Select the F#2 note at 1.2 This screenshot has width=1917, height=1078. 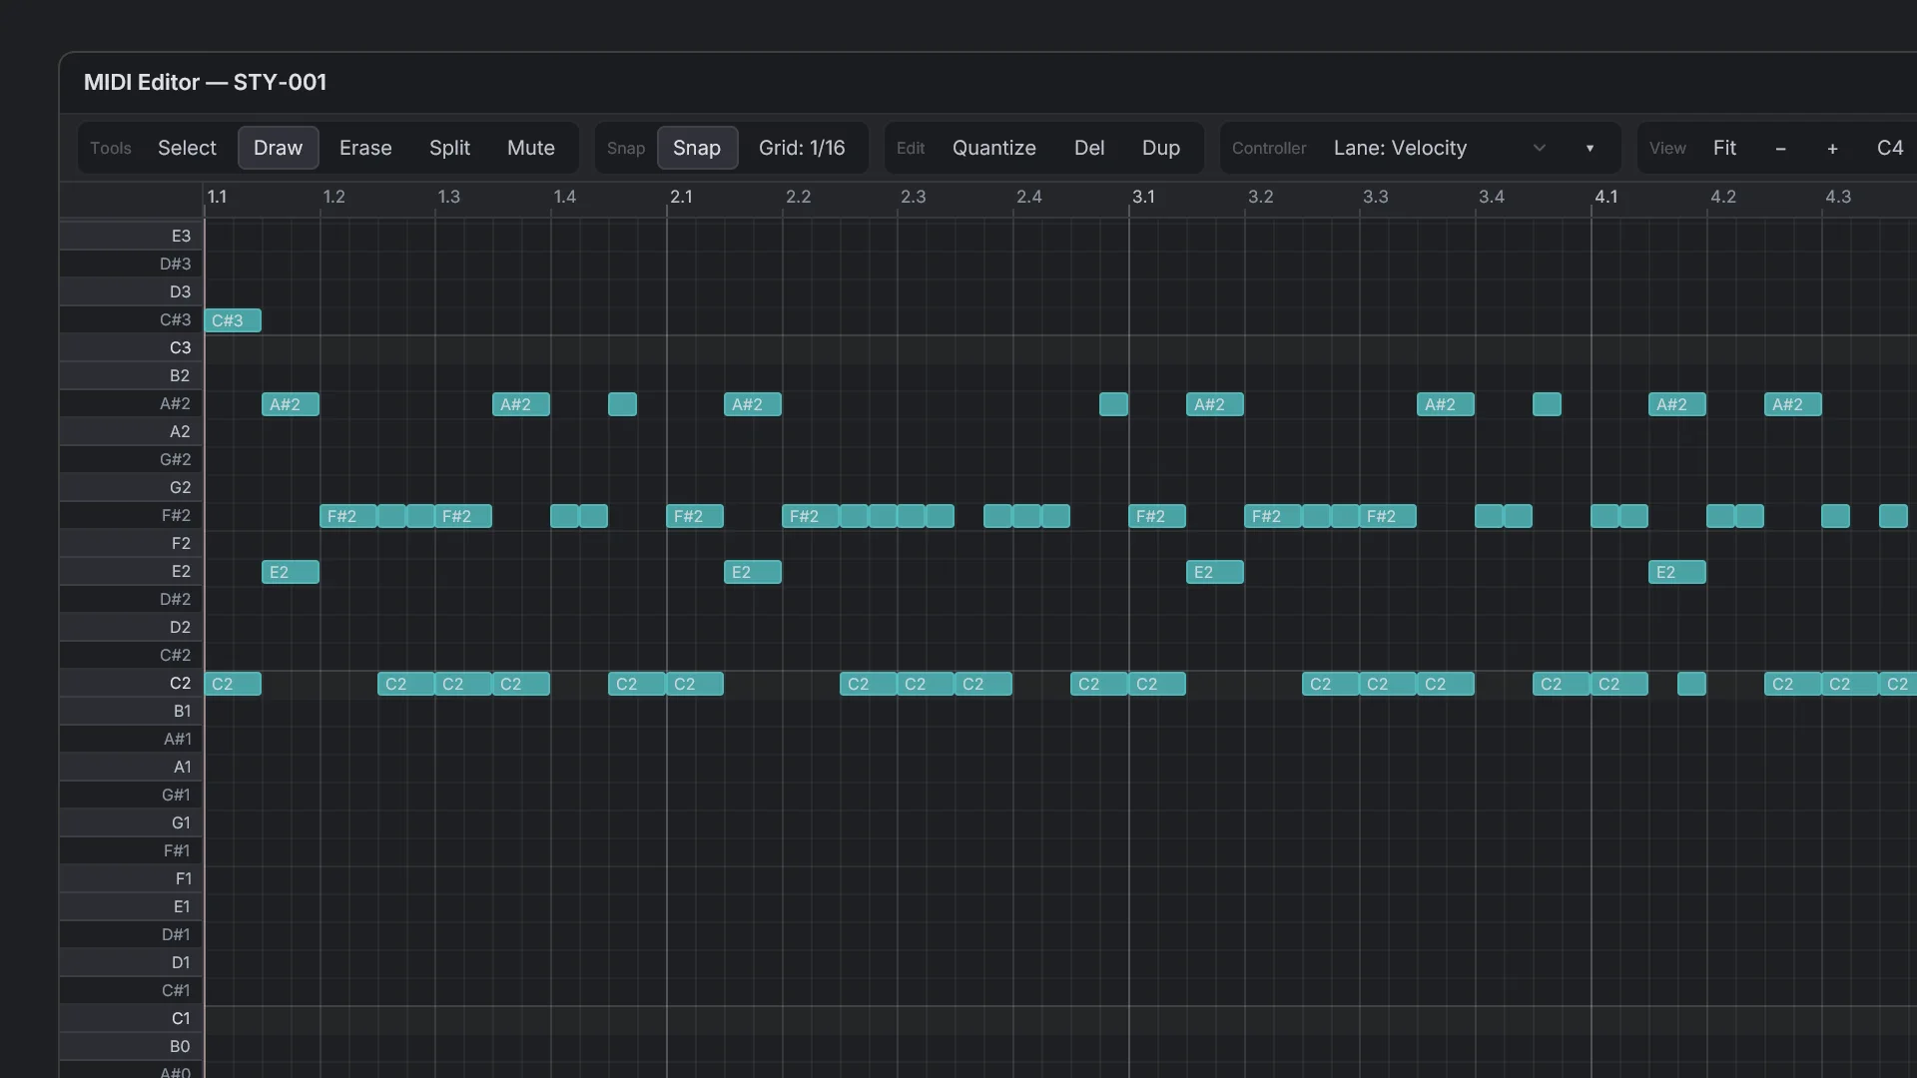pyautogui.click(x=348, y=516)
